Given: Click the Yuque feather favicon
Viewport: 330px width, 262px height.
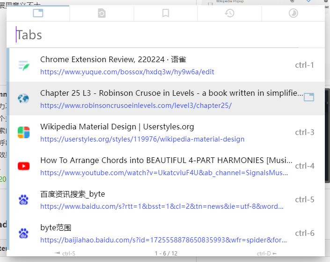Looking at the screenshot, I should click(x=23, y=65).
